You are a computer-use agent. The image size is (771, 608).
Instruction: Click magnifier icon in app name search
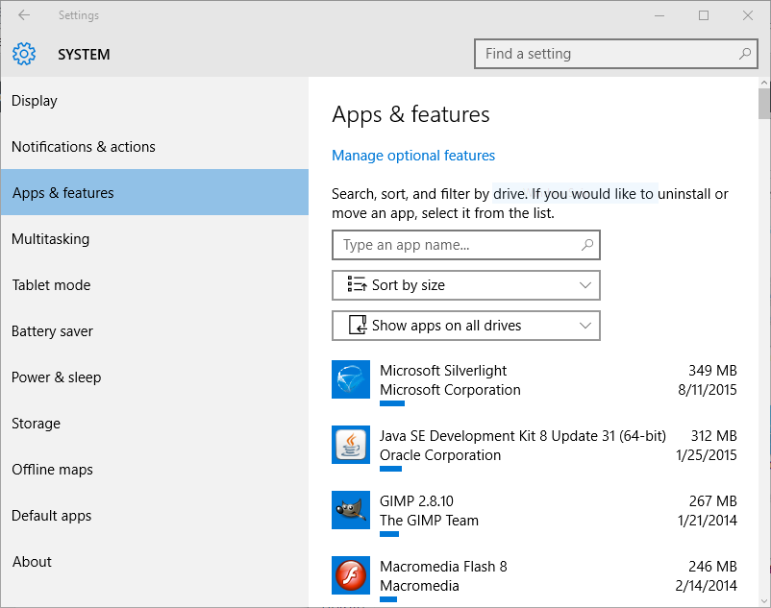click(587, 245)
